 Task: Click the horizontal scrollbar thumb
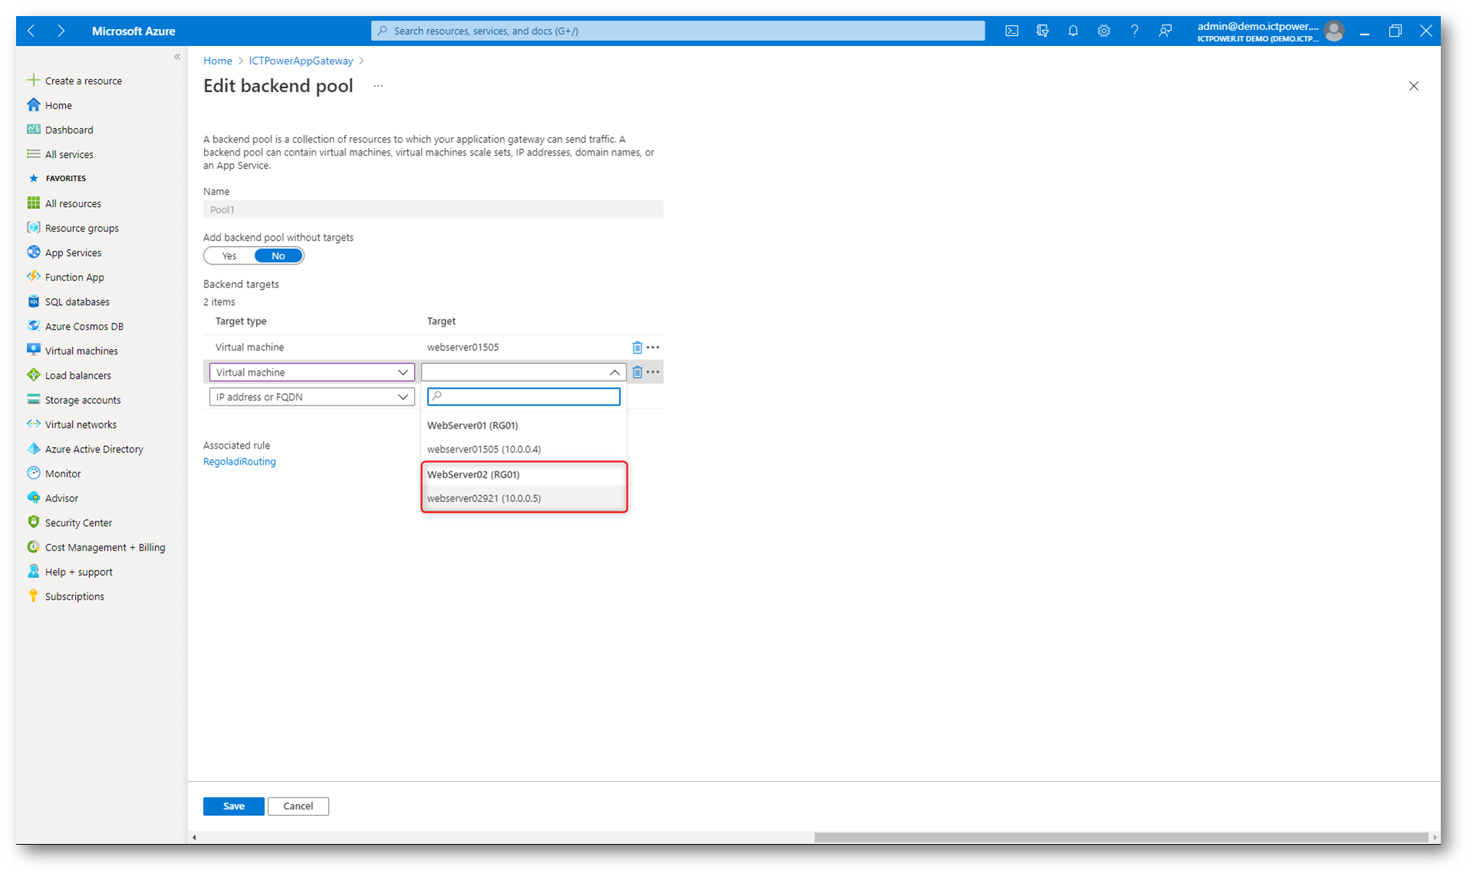1121,837
